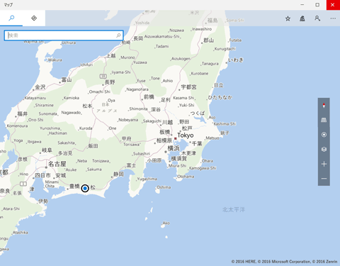This screenshot has width=340, height=266.
Task: Show my location on the map
Action: click(x=324, y=135)
